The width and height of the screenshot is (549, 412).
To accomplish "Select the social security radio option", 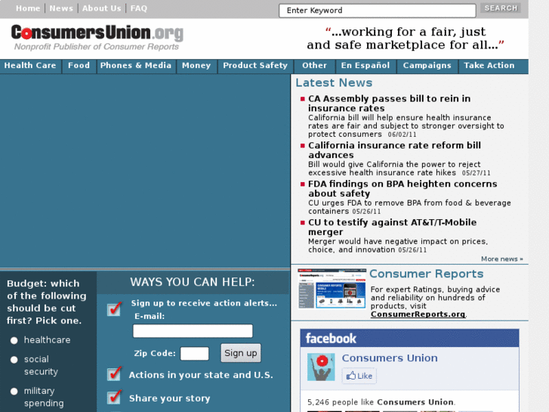I will pyautogui.click(x=14, y=359).
